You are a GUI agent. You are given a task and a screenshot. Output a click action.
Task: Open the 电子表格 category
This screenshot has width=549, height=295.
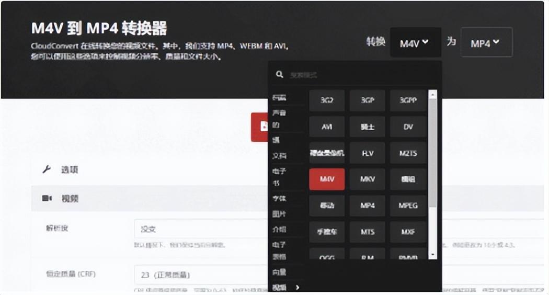pos(279,251)
